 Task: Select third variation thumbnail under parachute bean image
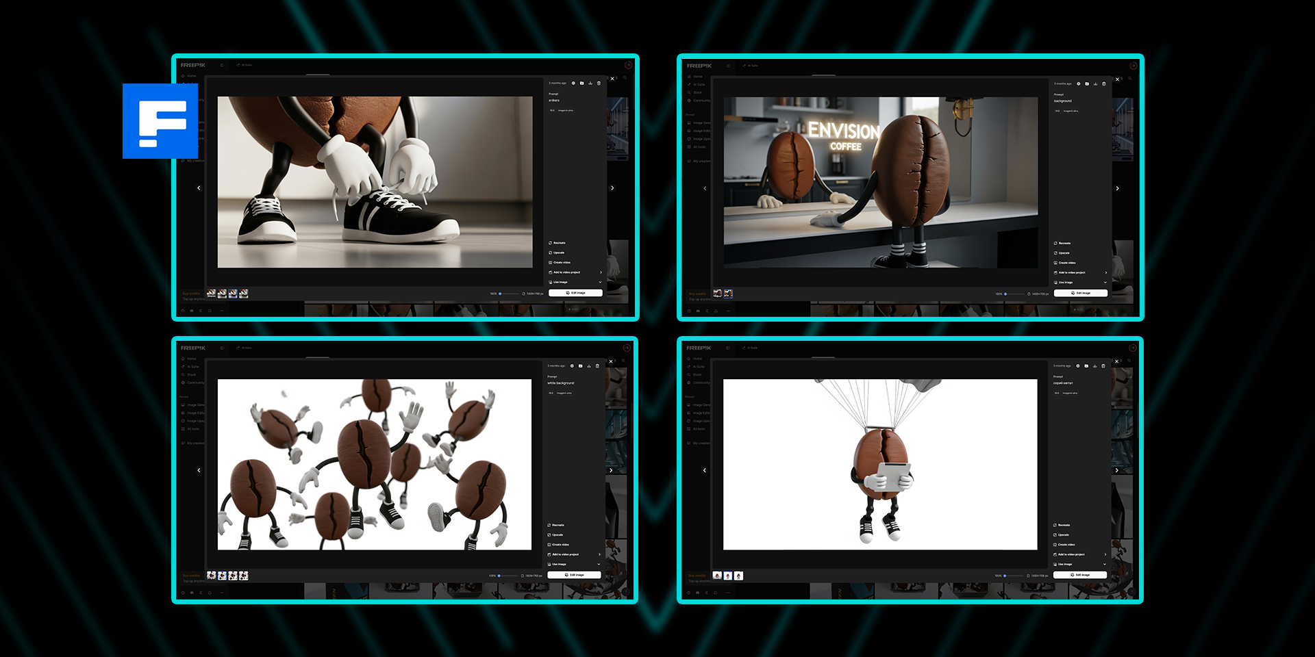[738, 576]
